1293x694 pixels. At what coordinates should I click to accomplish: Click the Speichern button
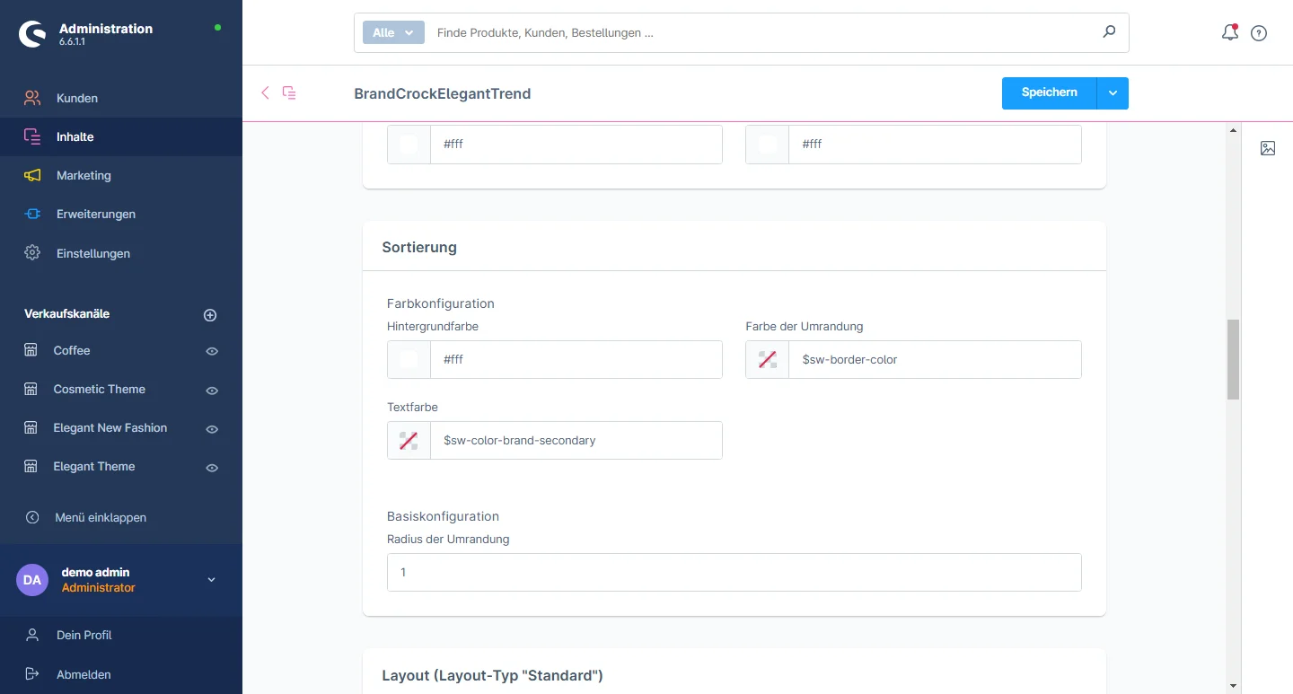pyautogui.click(x=1049, y=93)
